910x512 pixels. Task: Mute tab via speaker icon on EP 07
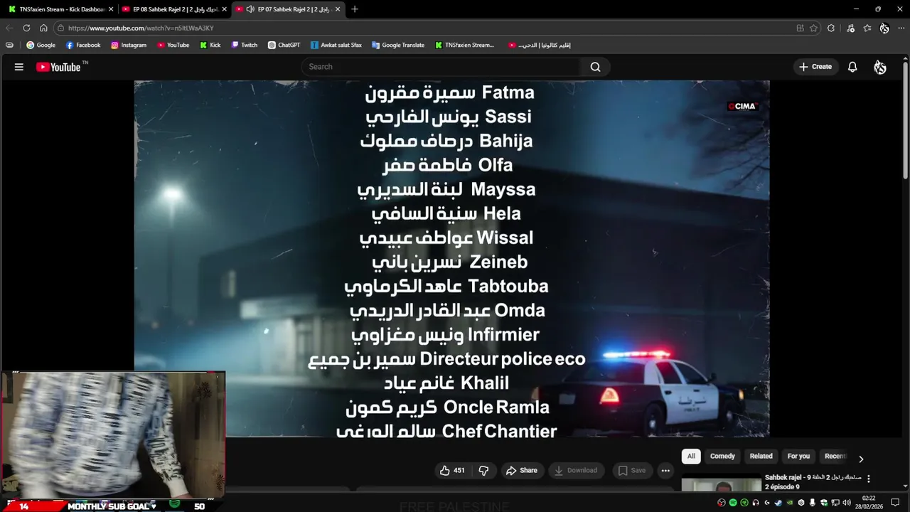pyautogui.click(x=250, y=9)
